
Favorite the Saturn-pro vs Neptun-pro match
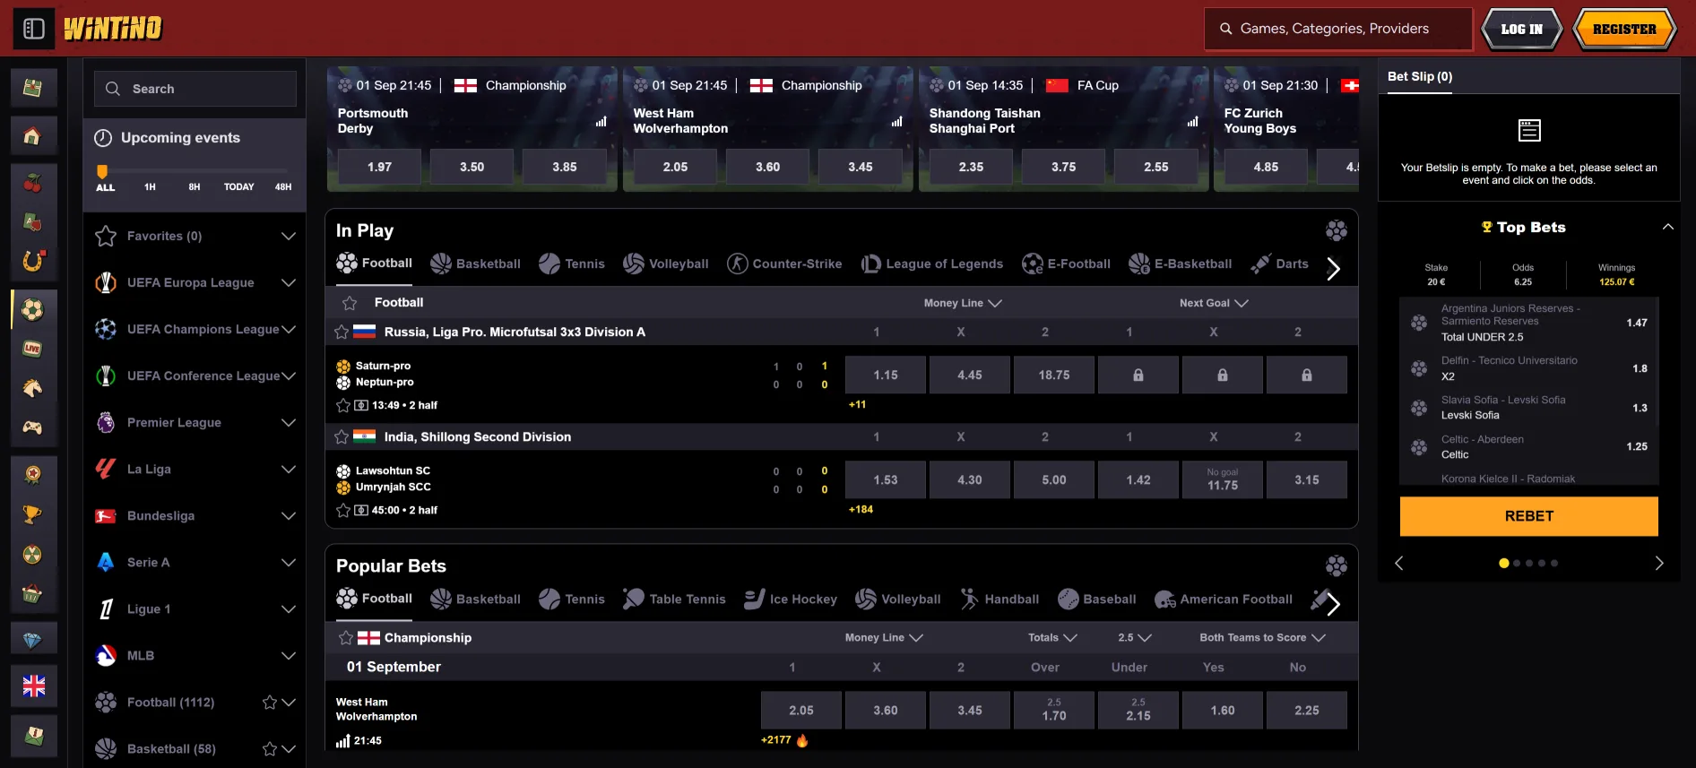pyautogui.click(x=342, y=405)
